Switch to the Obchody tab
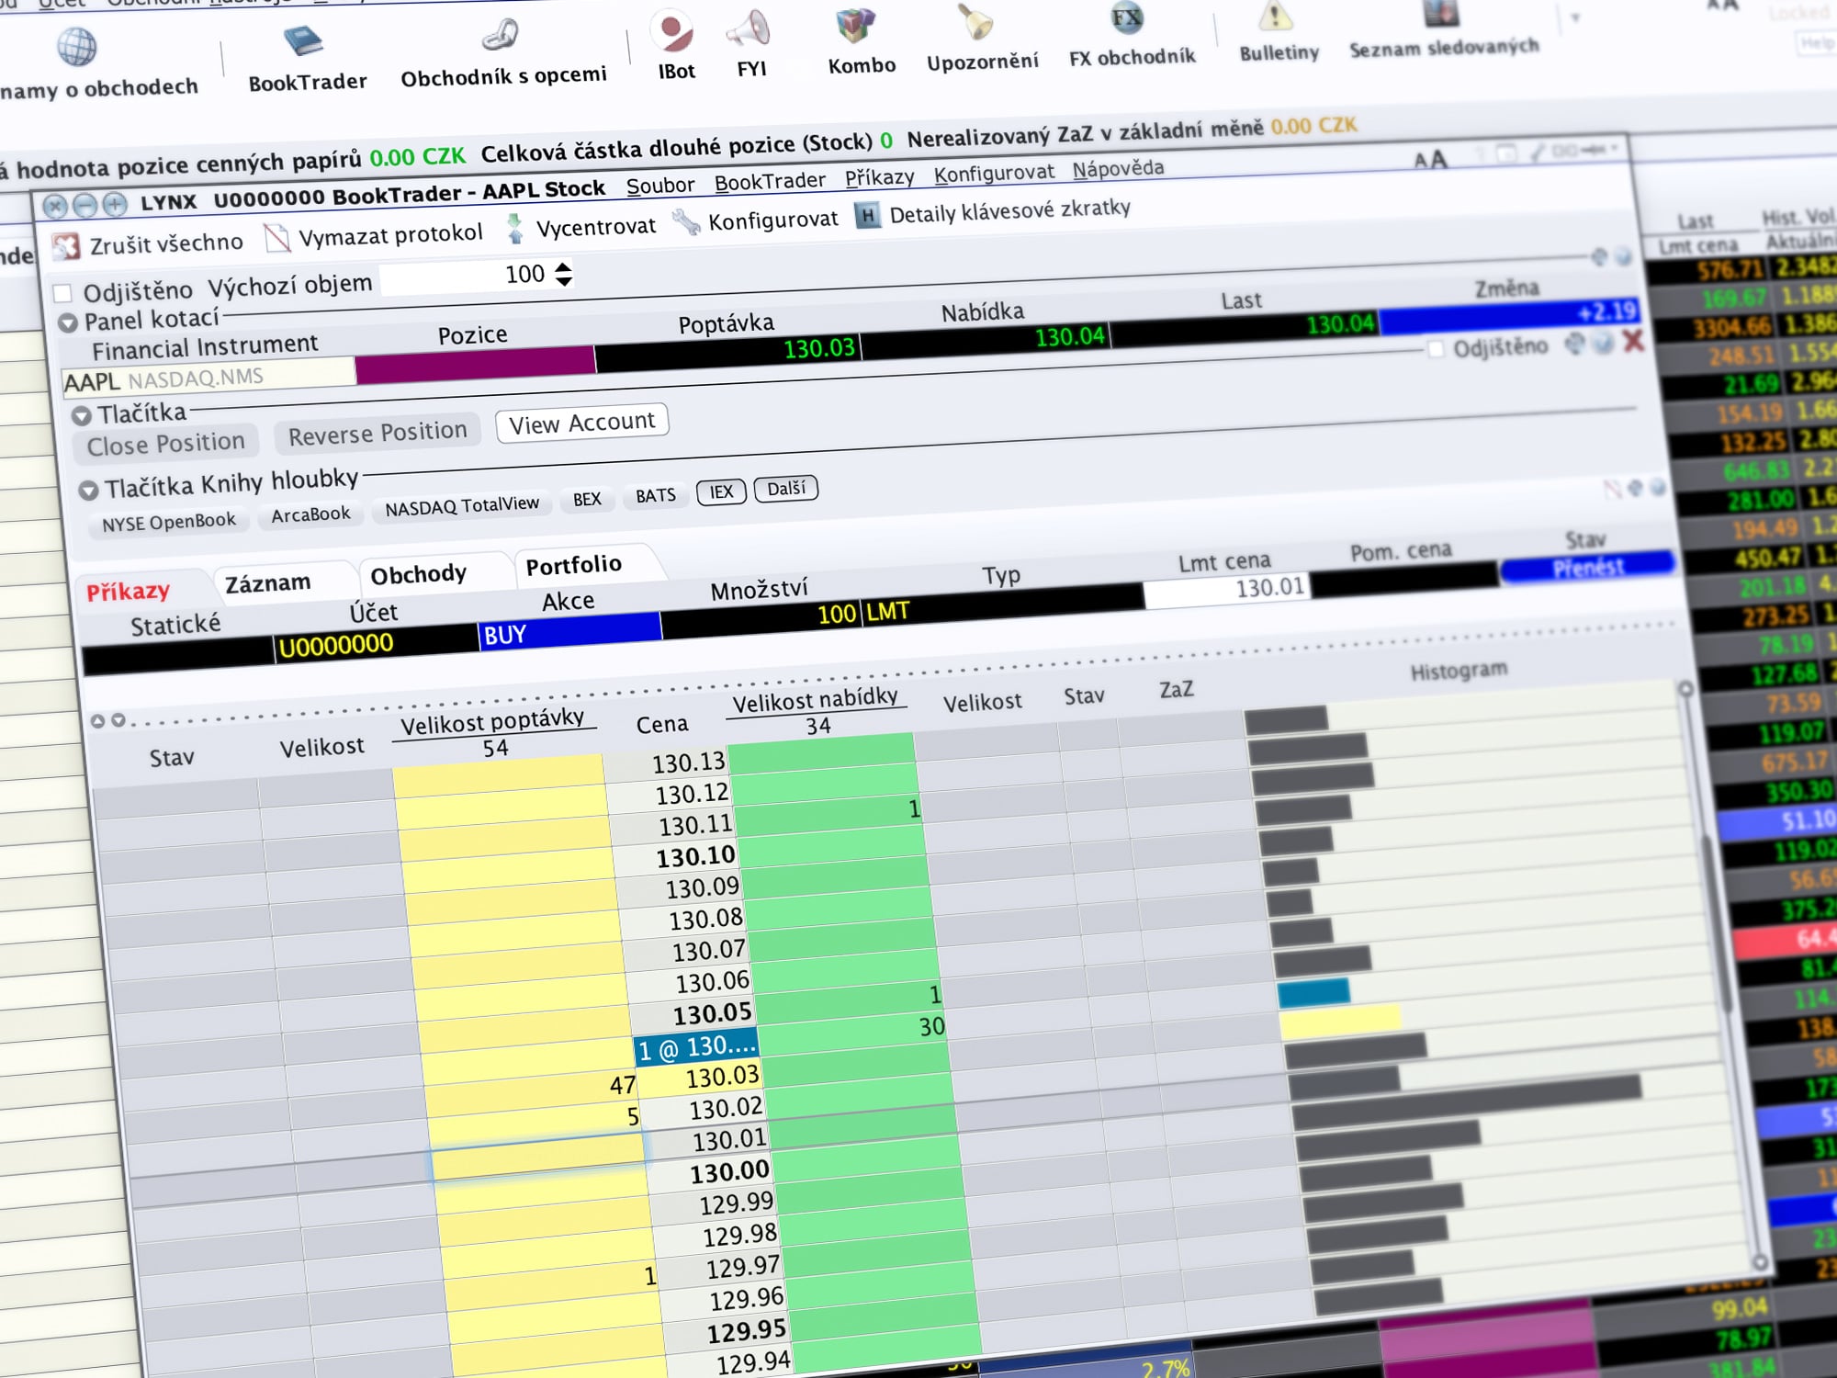 pyautogui.click(x=418, y=574)
